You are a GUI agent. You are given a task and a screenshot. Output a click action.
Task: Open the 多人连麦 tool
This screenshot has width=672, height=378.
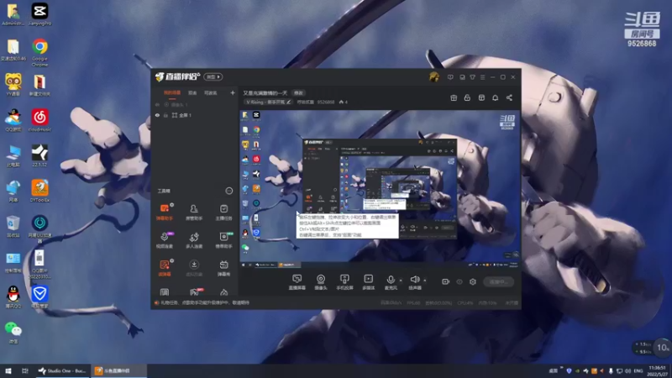pyautogui.click(x=194, y=240)
